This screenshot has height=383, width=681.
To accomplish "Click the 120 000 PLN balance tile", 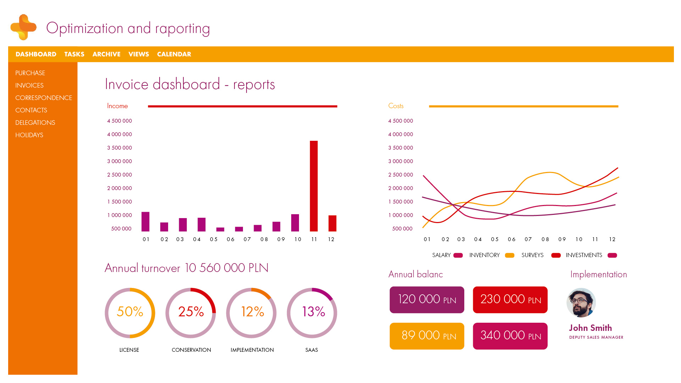I will click(x=427, y=300).
